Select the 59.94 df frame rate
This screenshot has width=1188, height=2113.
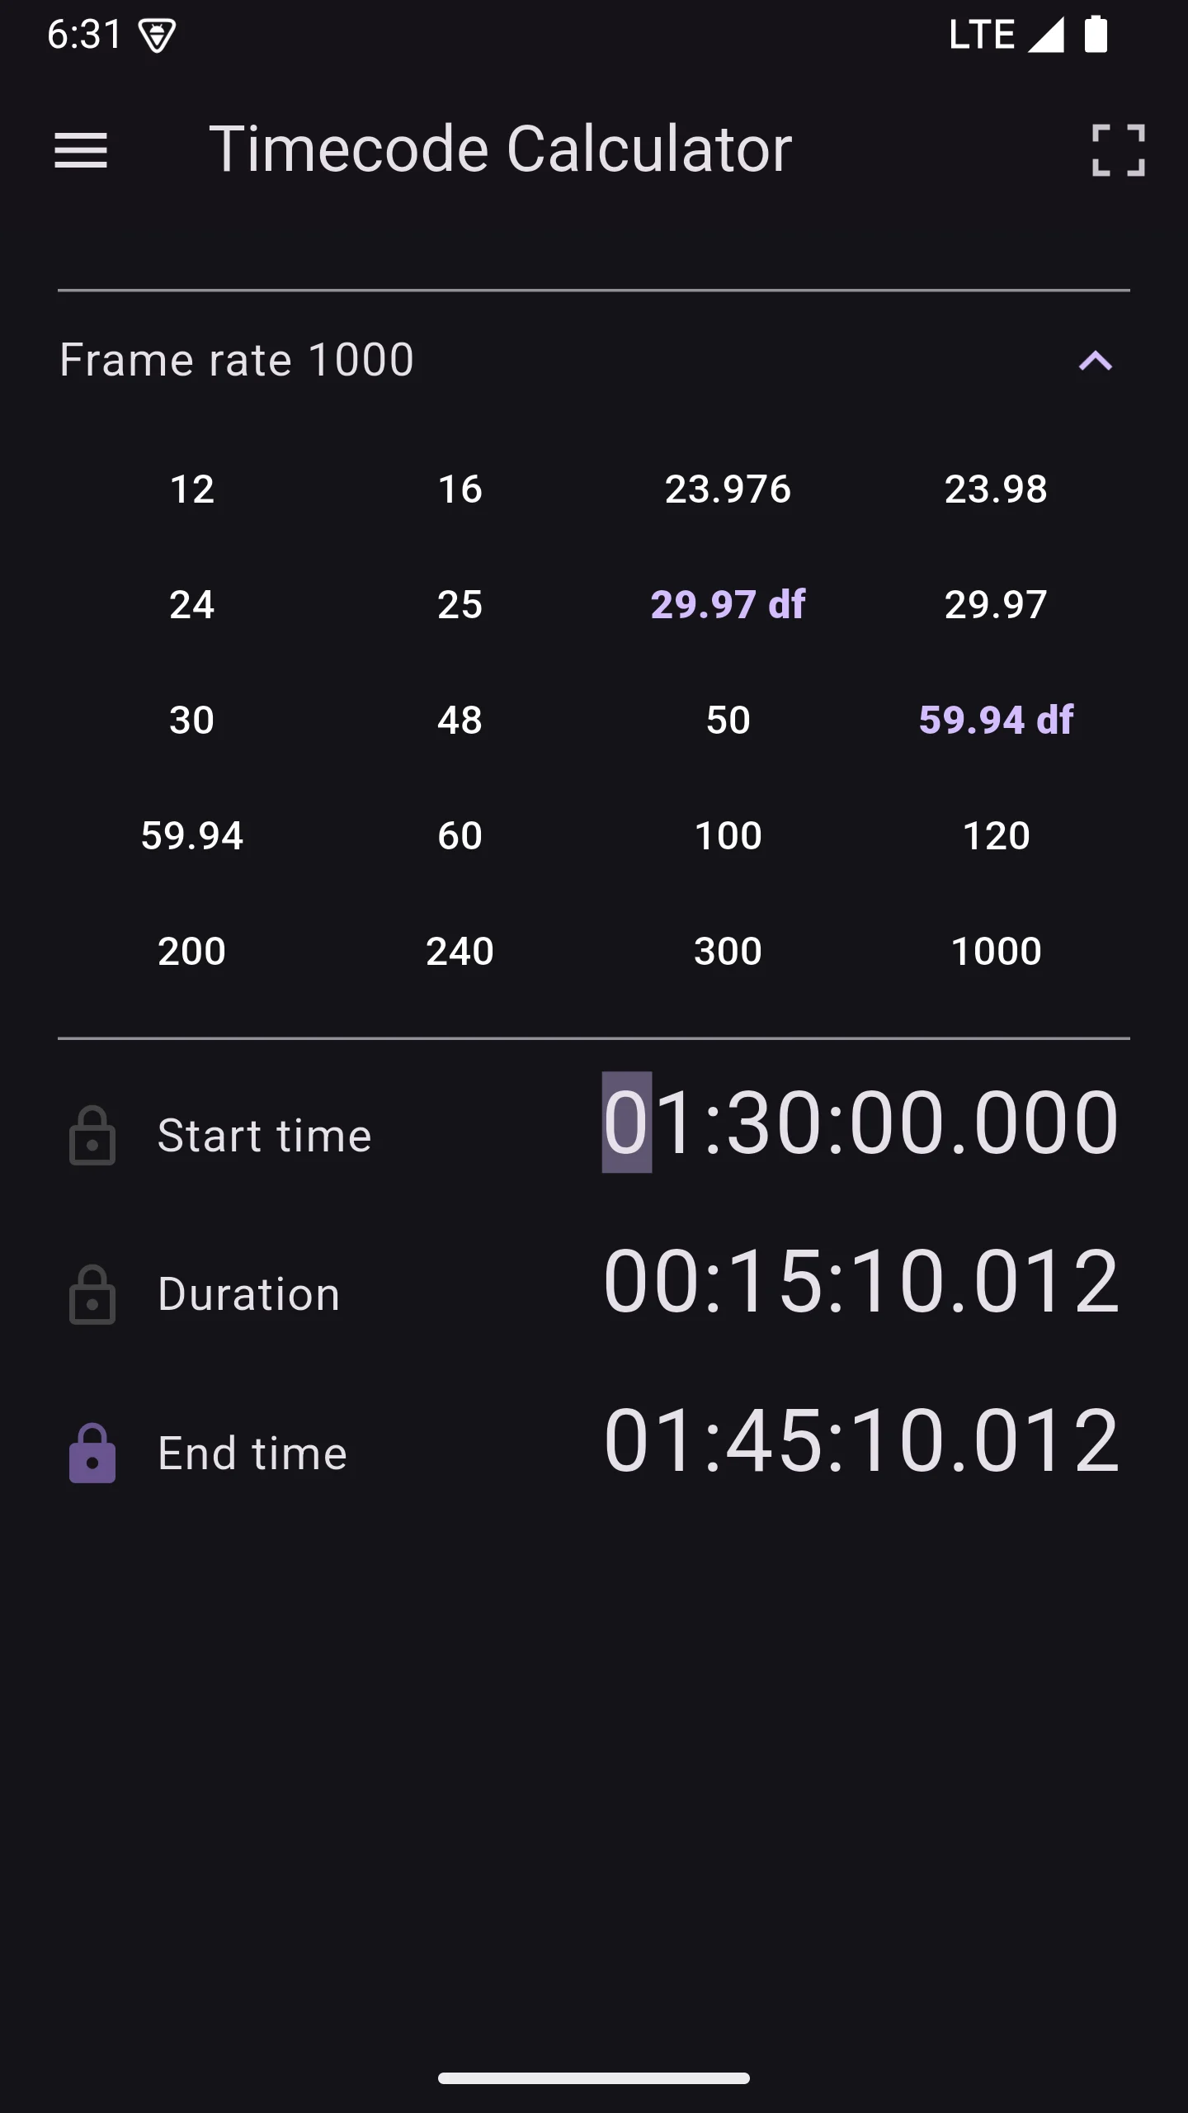[x=996, y=720]
